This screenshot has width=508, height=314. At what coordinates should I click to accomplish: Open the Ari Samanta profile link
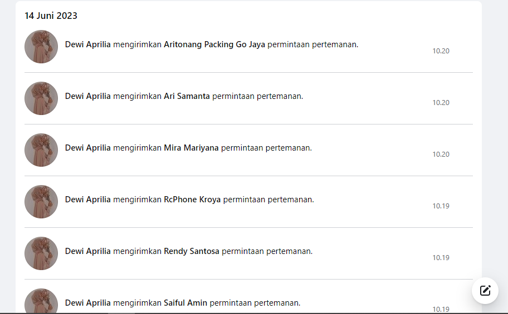187,96
